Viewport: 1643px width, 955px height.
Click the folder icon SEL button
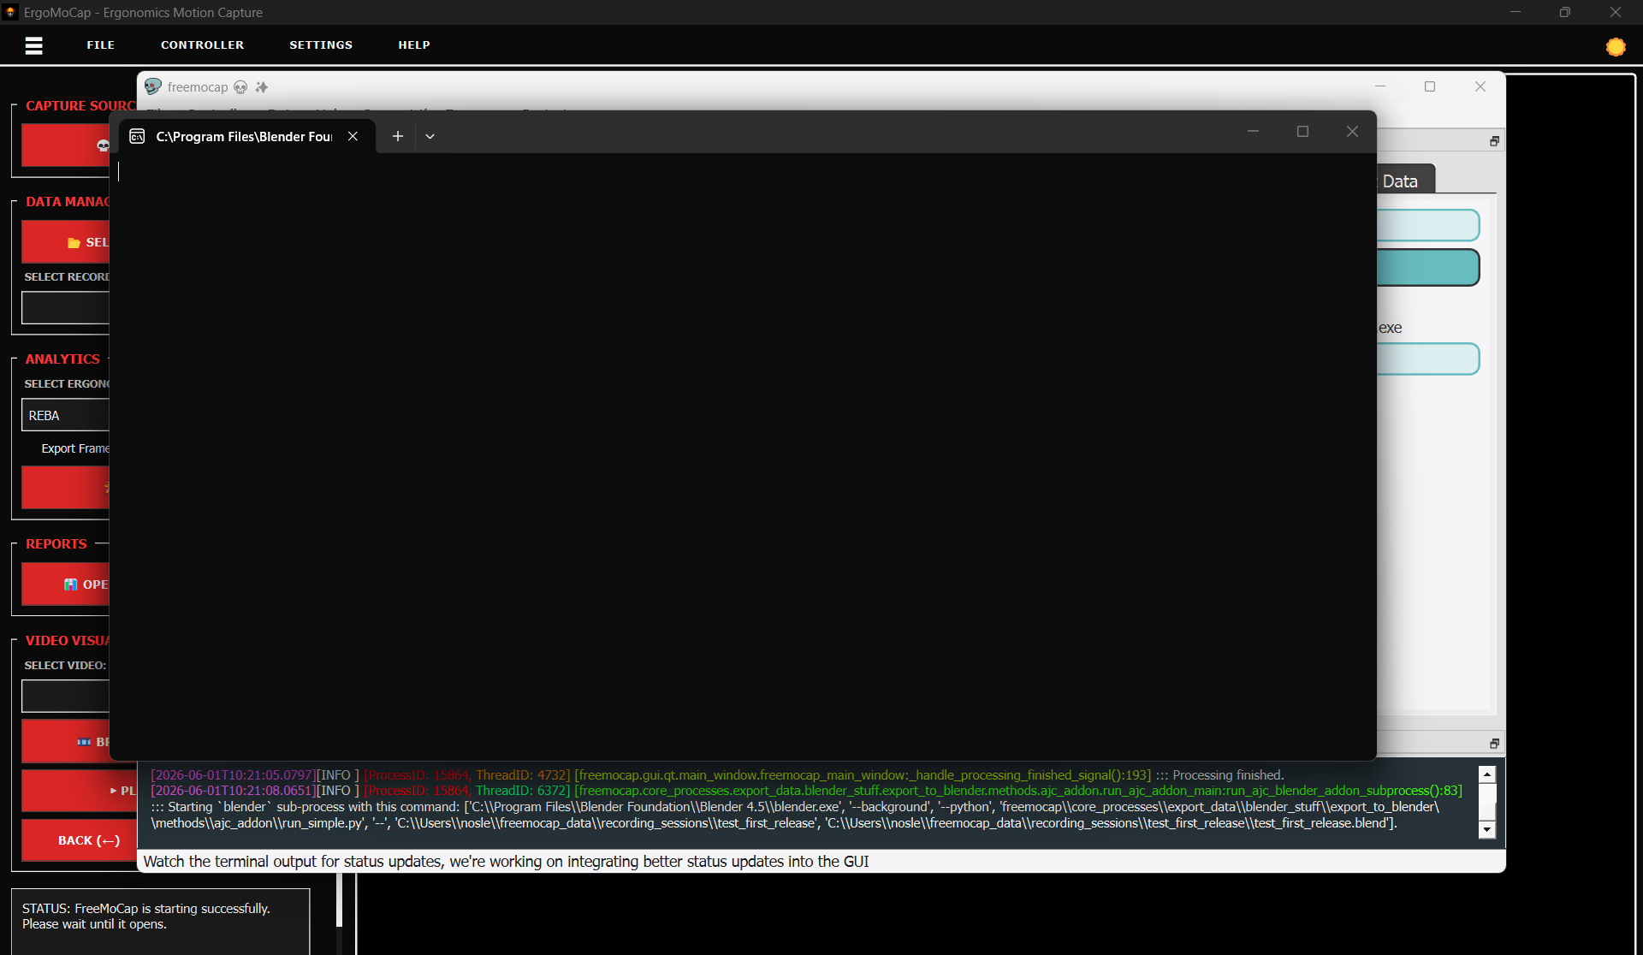click(66, 242)
